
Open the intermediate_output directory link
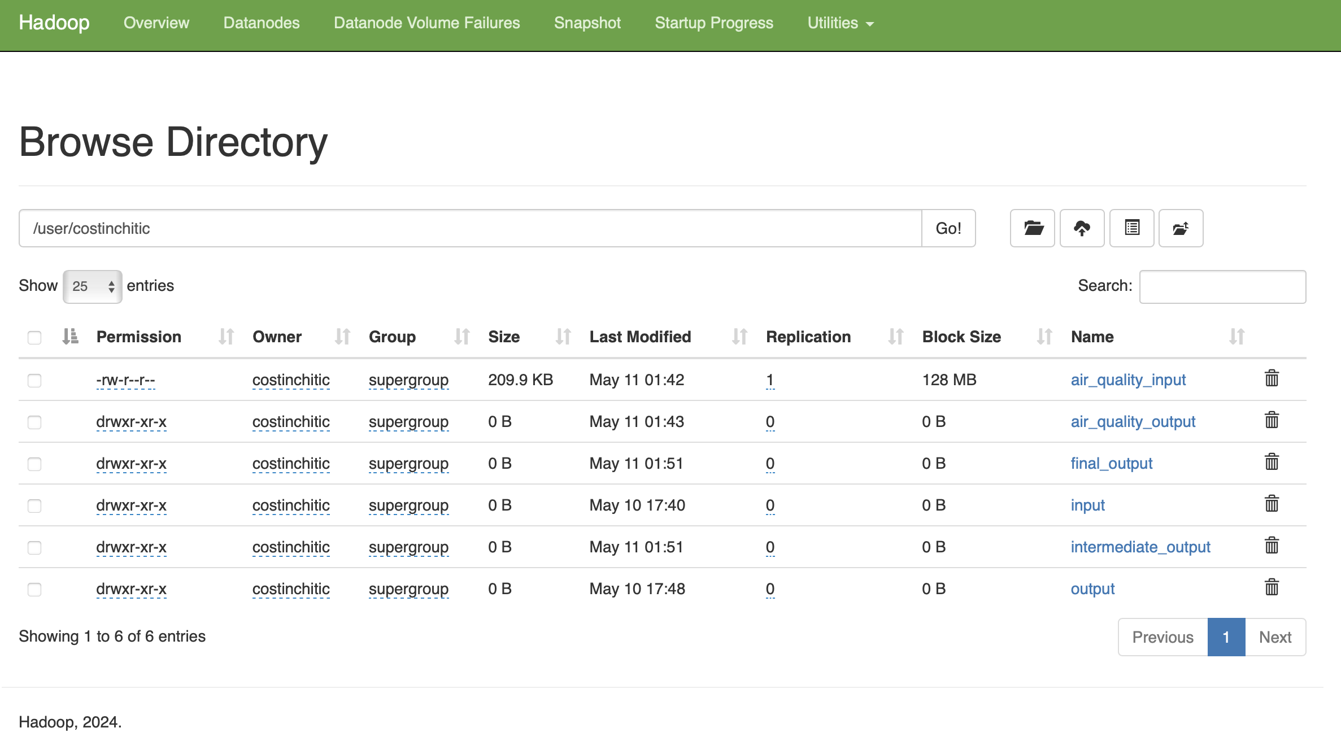click(x=1140, y=547)
